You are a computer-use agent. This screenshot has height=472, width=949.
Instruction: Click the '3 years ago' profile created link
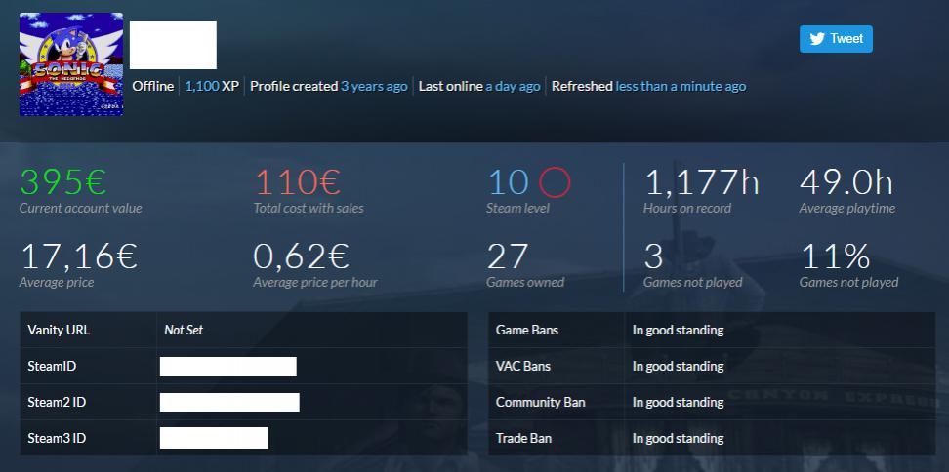(x=374, y=86)
